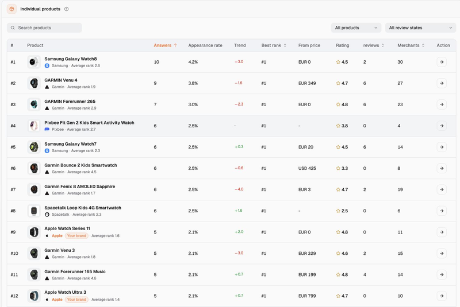Image resolution: width=460 pixels, height=307 pixels.
Task: Click Garmin Venu 3 product thumbnail
Action: [x=34, y=254]
